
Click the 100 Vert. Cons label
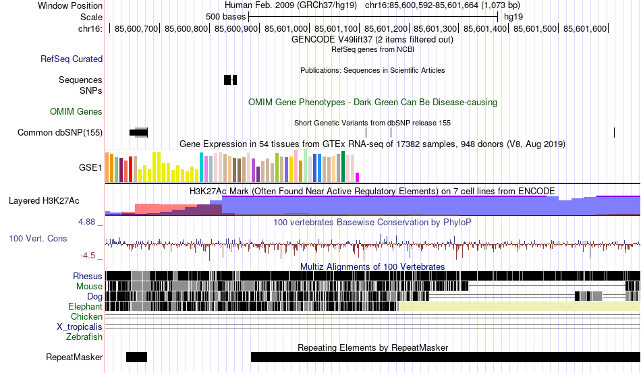[38, 239]
